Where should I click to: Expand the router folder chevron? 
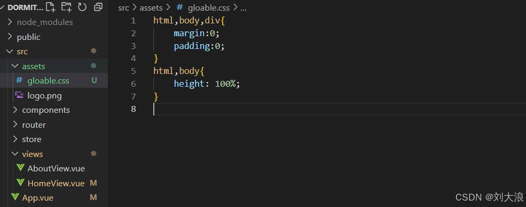(15, 125)
